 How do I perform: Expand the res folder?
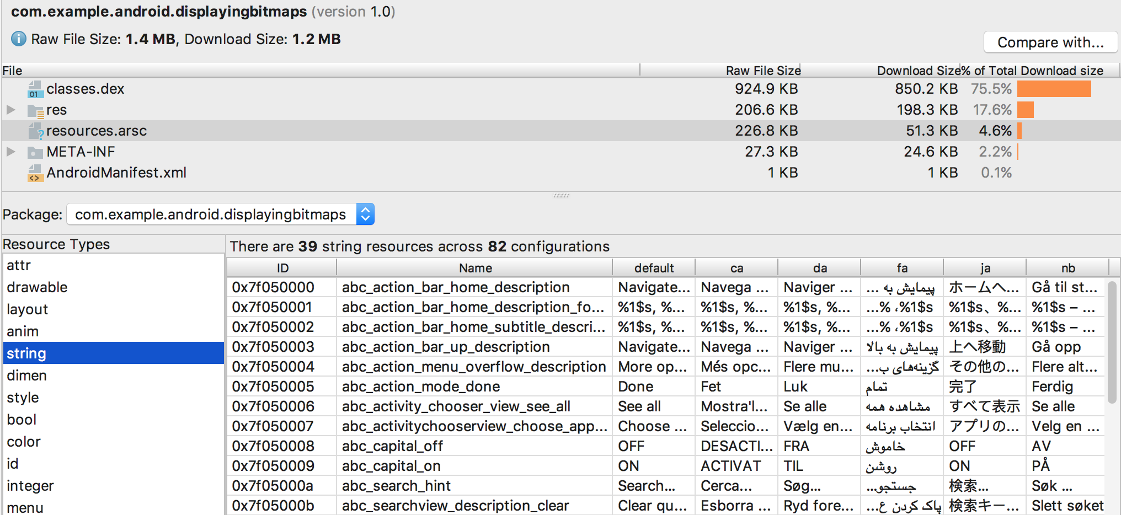tap(11, 110)
